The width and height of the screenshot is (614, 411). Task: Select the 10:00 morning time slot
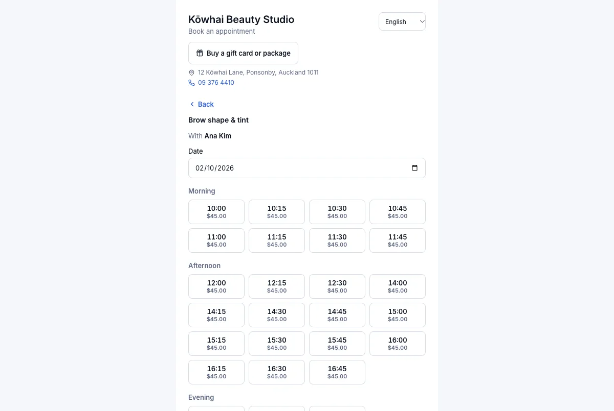pyautogui.click(x=216, y=212)
